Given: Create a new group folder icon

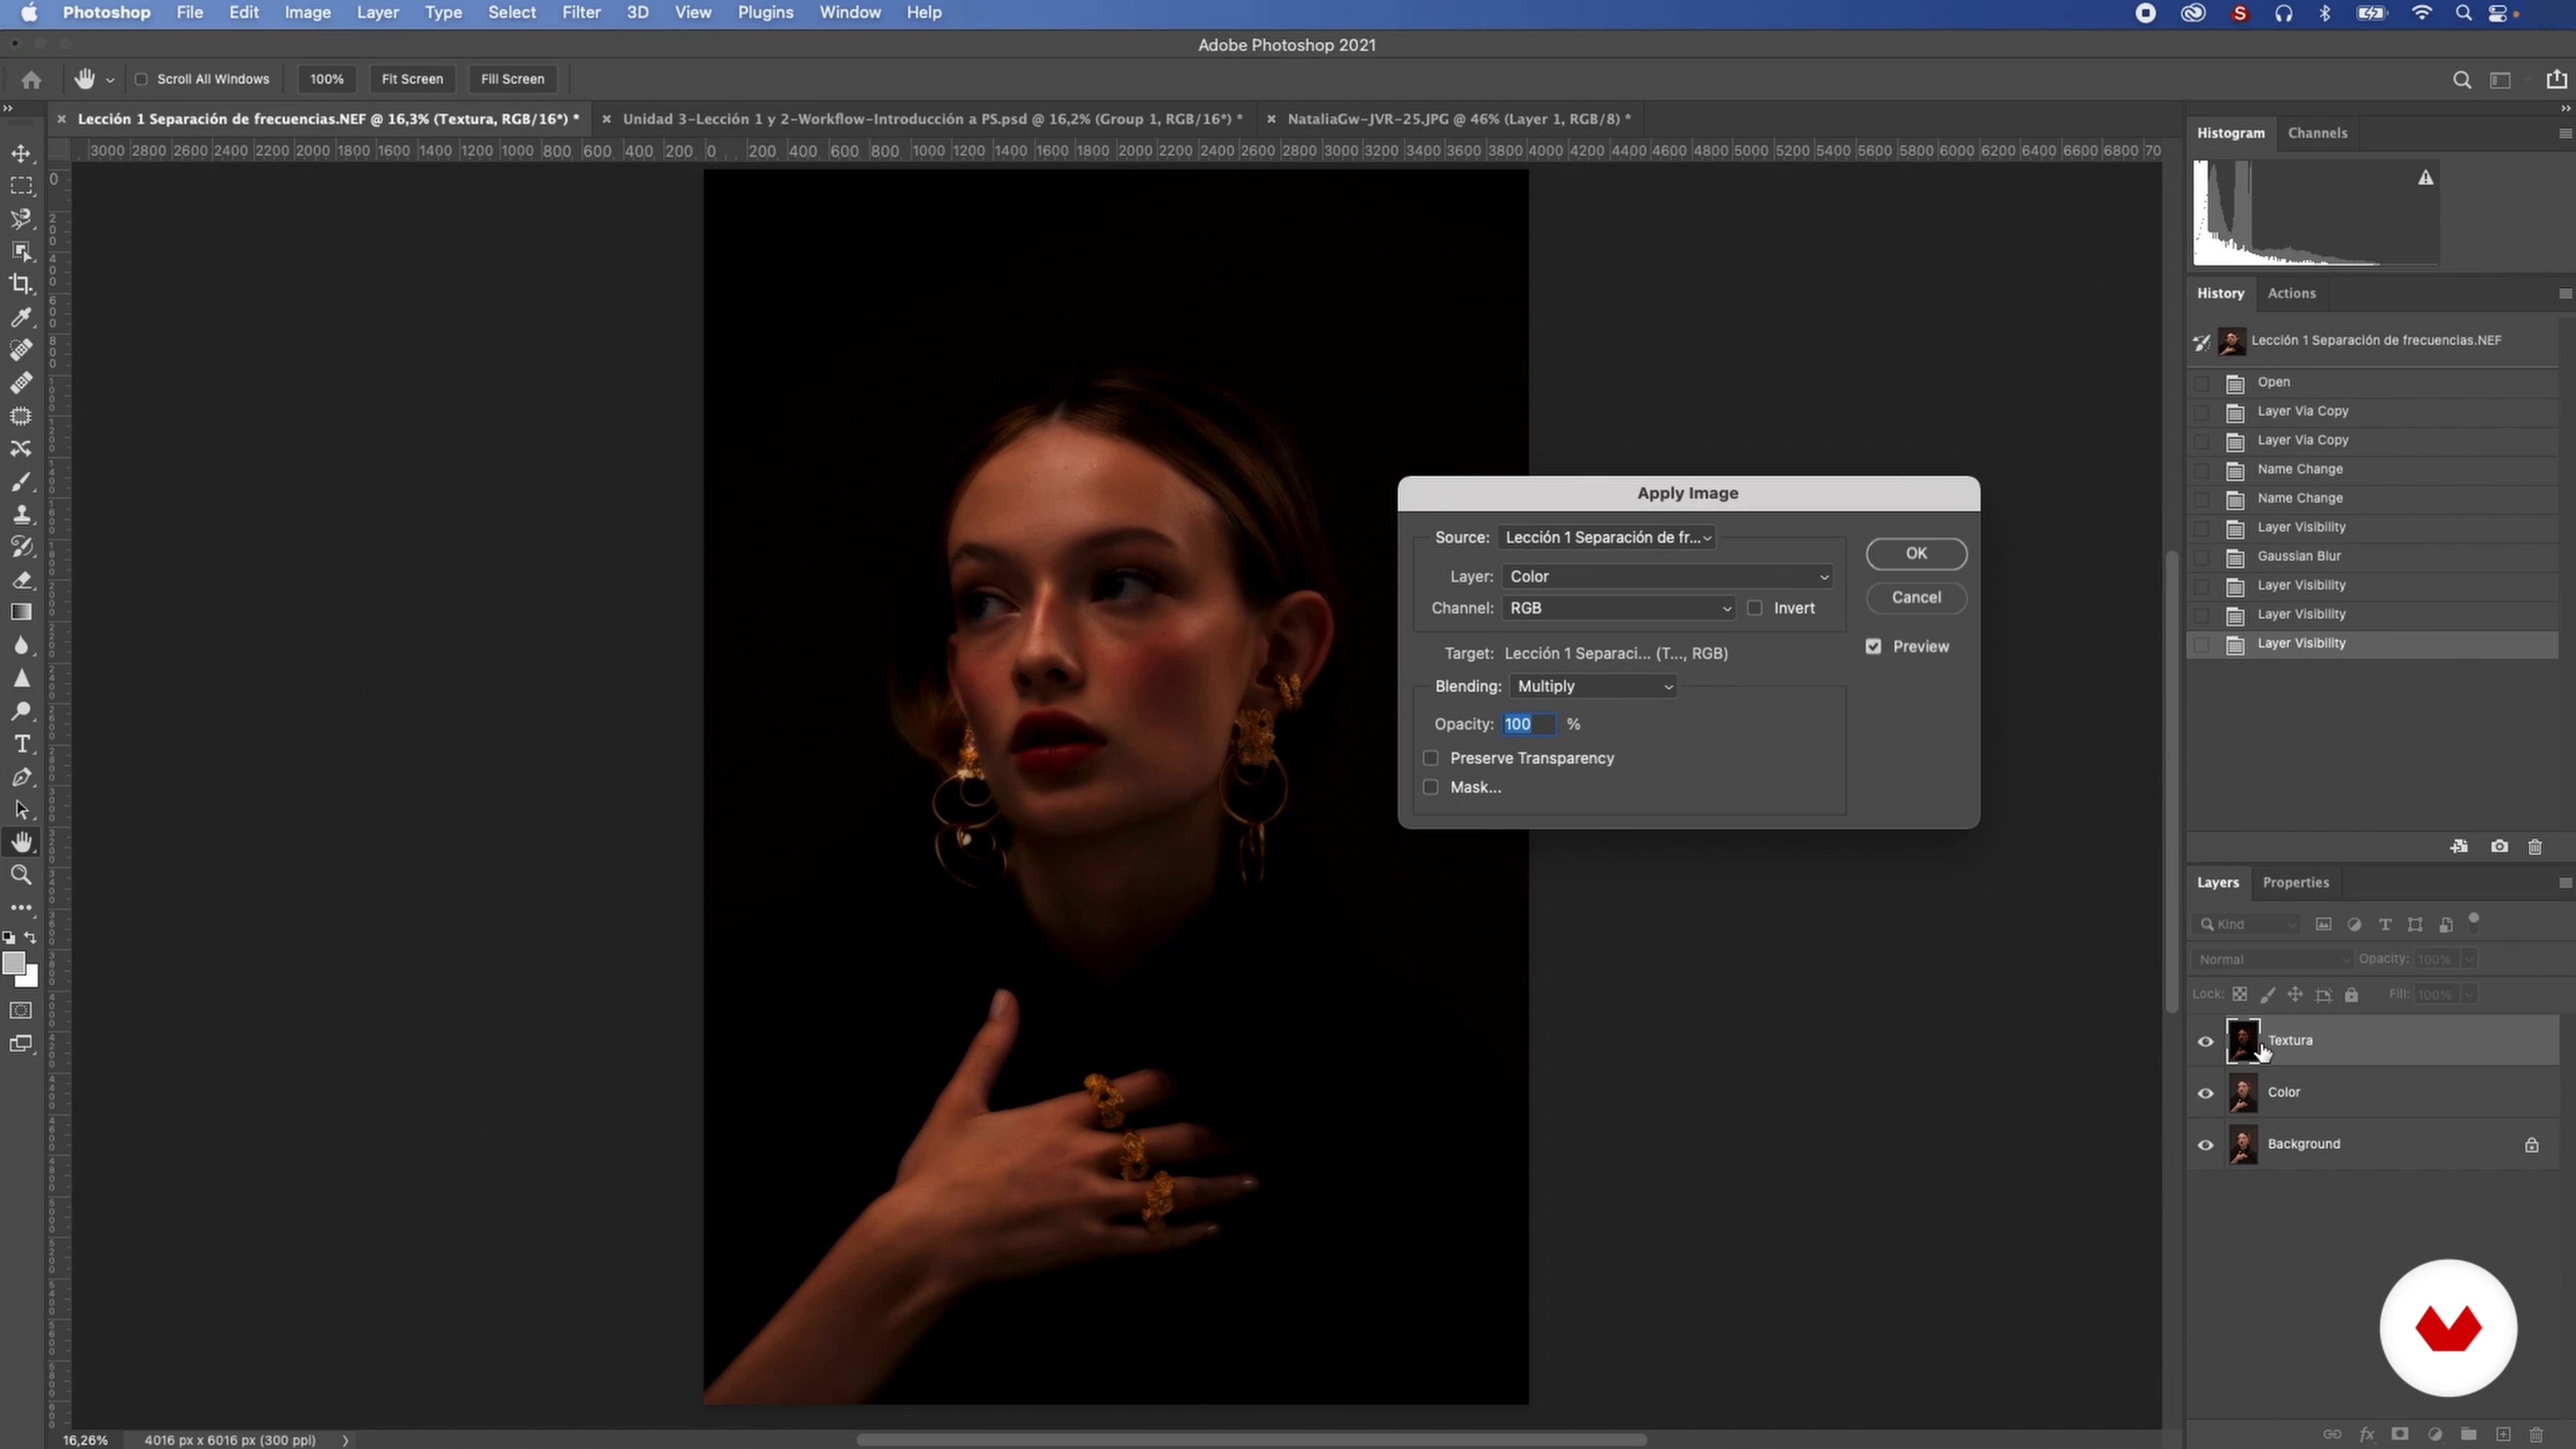Looking at the screenshot, I should (2468, 1434).
